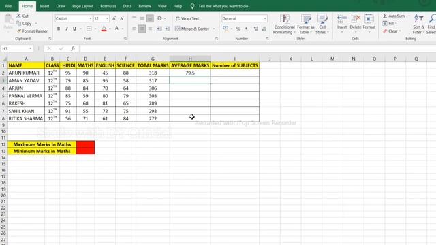This screenshot has width=436, height=245.
Task: Open the General number format dropdown
Action: click(265, 18)
